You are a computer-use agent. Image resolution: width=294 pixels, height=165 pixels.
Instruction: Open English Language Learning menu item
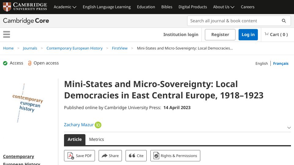pyautogui.click(x=107, y=7)
